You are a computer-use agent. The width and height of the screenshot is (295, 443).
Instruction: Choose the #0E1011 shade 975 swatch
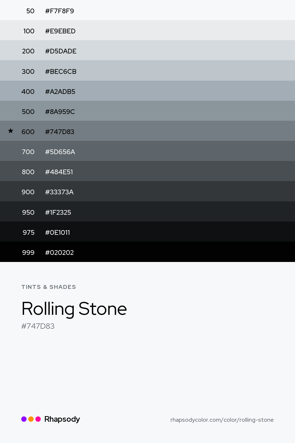coord(147,232)
